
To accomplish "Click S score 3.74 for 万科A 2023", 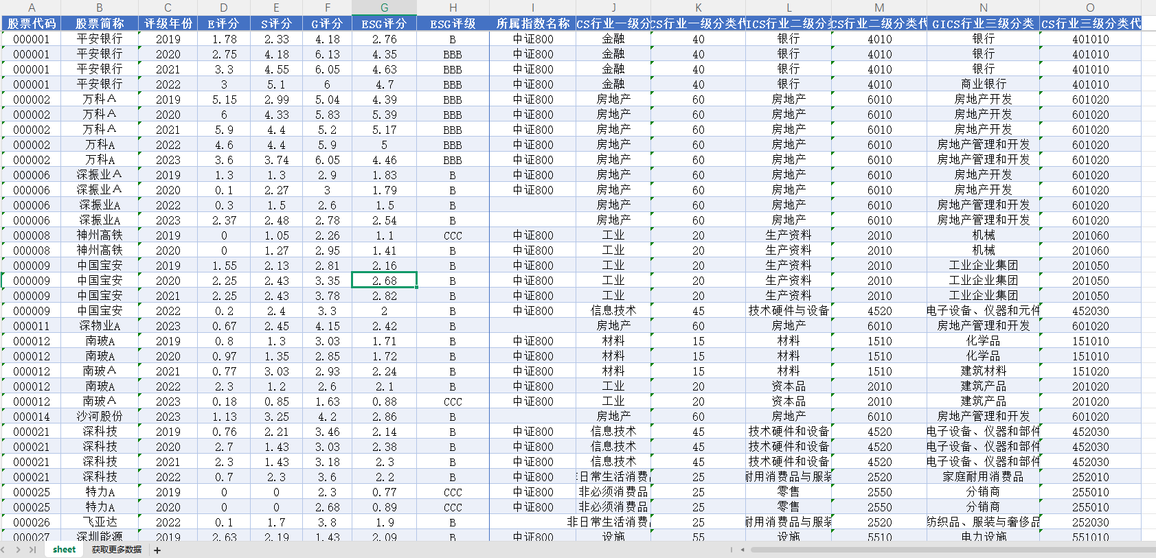I will (276, 159).
